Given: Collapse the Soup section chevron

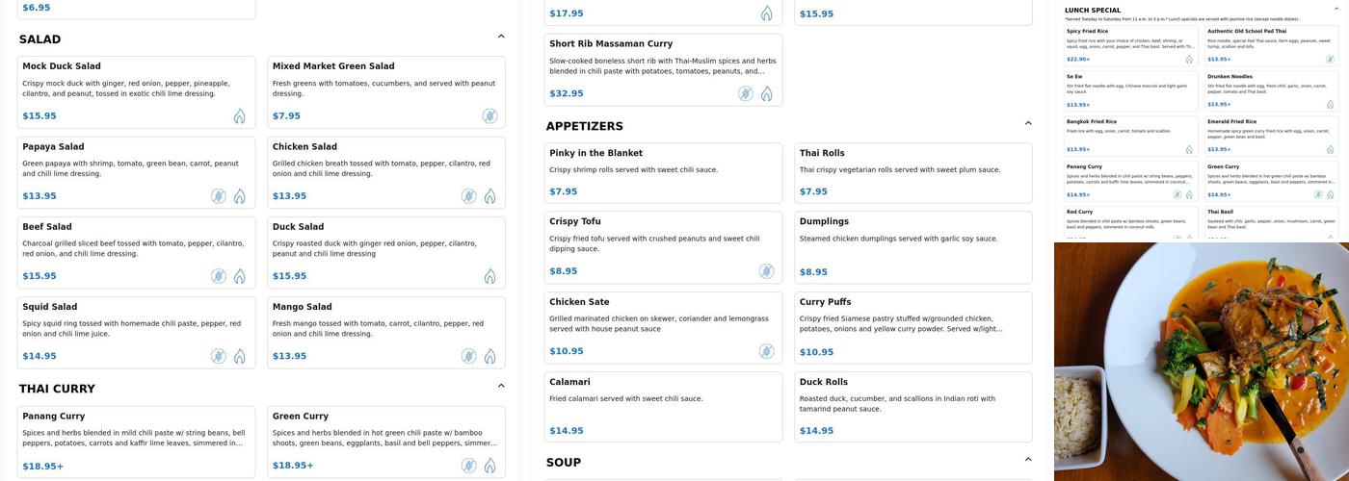Looking at the screenshot, I should 1028,460.
